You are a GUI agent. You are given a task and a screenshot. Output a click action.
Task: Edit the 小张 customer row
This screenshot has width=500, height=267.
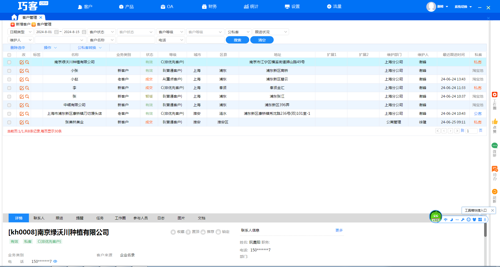click(x=22, y=71)
